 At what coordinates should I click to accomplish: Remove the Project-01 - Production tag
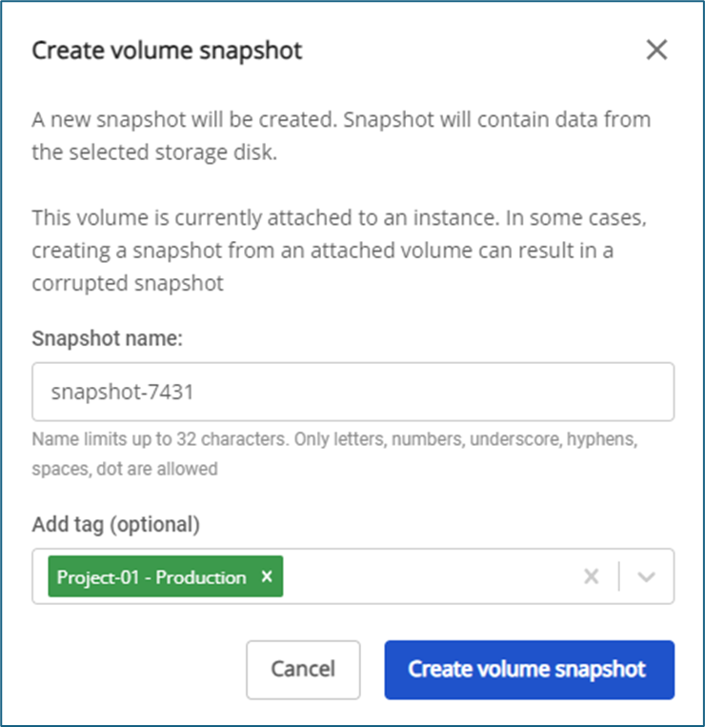267,576
